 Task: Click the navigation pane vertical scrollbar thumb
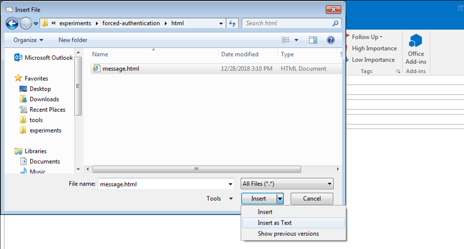point(78,86)
